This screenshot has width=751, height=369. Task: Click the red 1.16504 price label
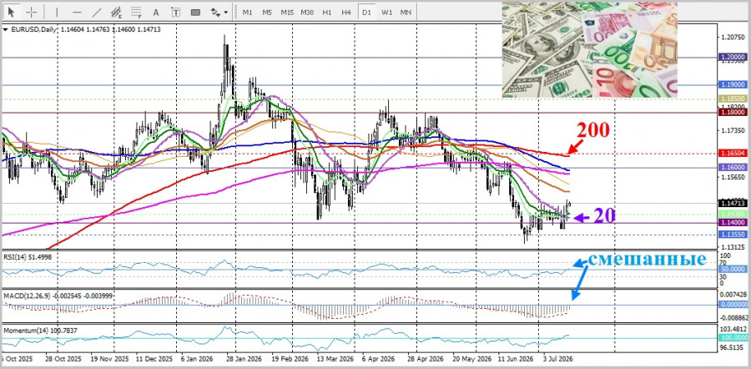pyautogui.click(x=733, y=154)
